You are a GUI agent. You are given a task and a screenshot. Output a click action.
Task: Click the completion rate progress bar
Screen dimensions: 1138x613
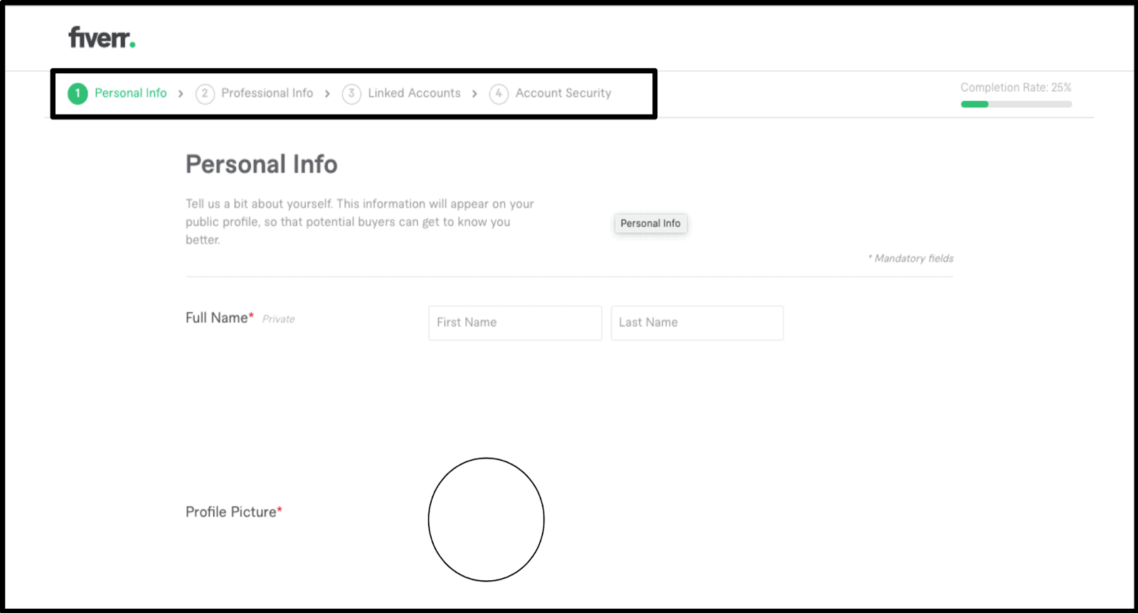1016,105
